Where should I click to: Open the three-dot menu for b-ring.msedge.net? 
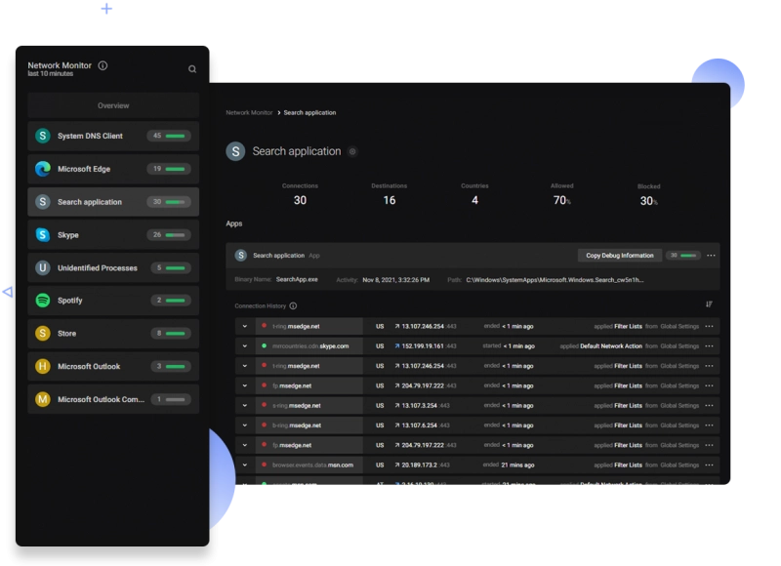(x=710, y=425)
